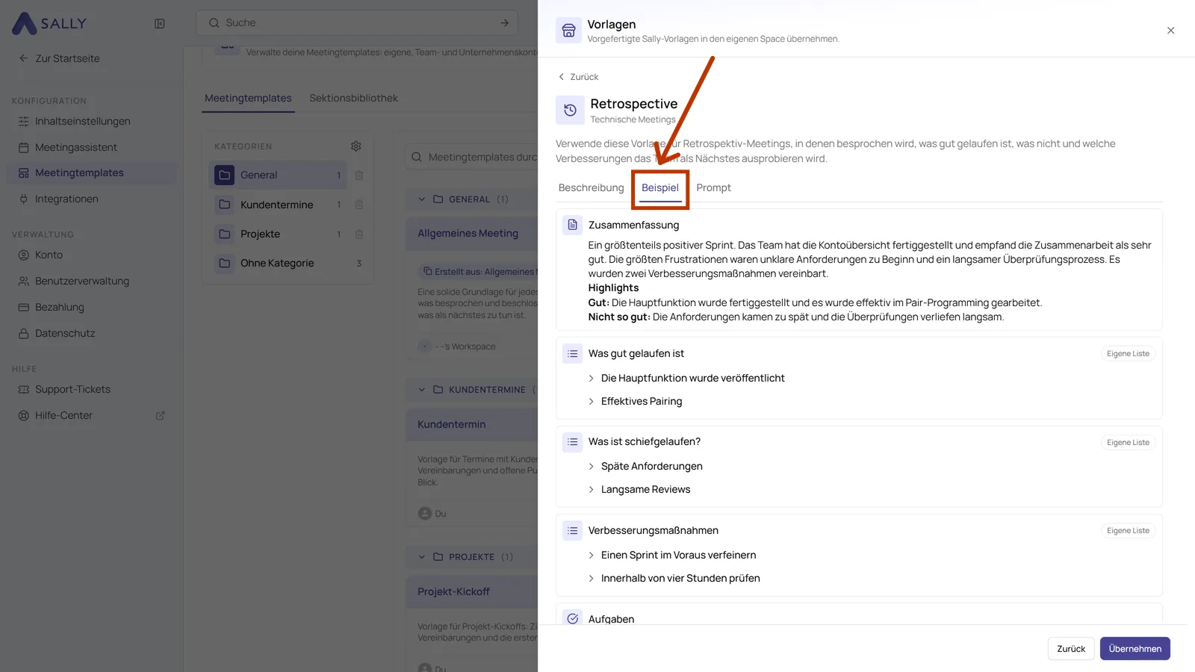Open the Prompt tab

[x=713, y=187]
